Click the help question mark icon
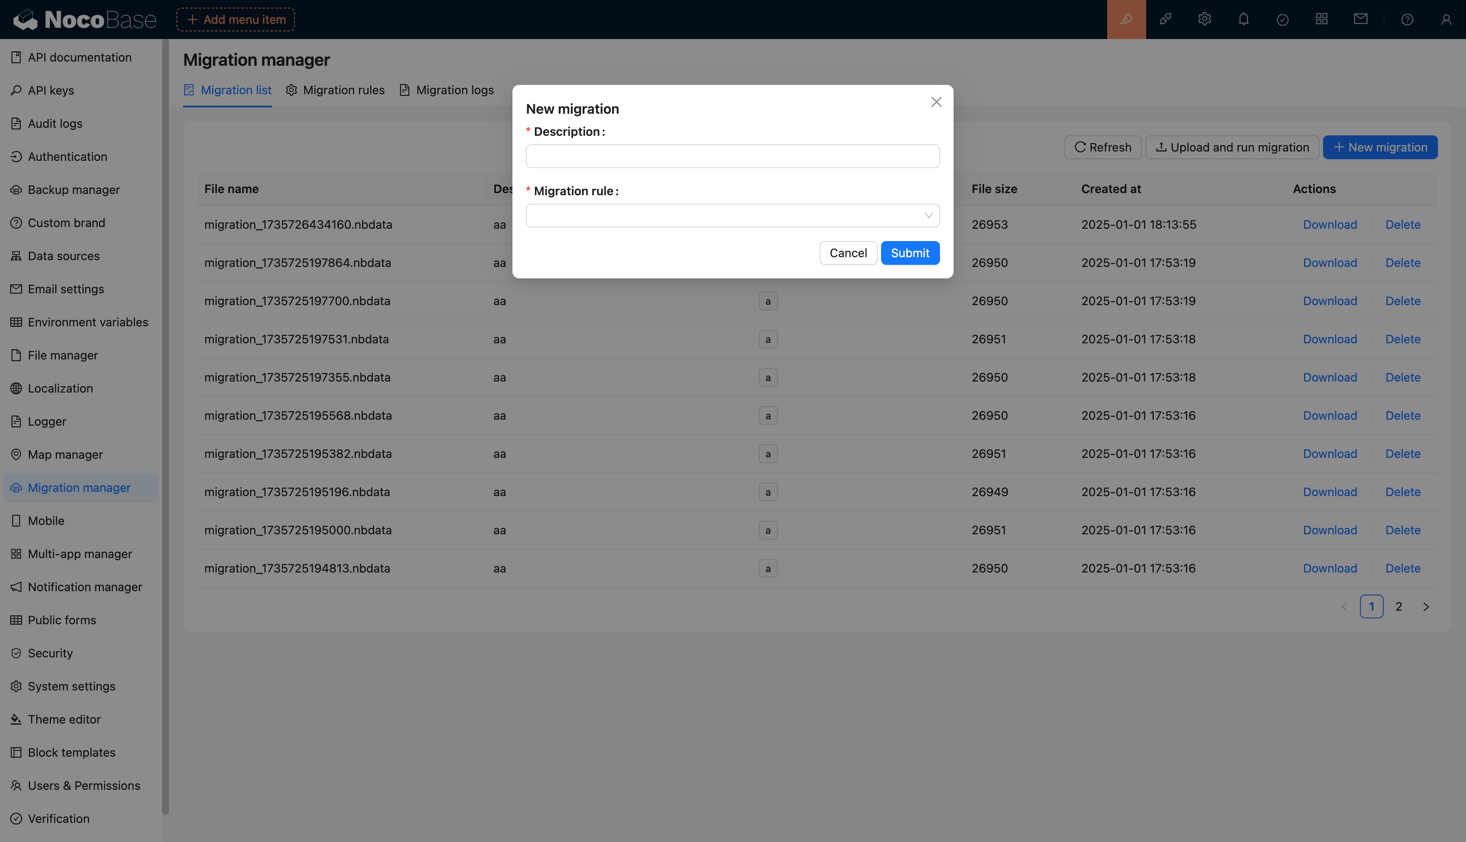This screenshot has height=842, width=1466. tap(1407, 20)
